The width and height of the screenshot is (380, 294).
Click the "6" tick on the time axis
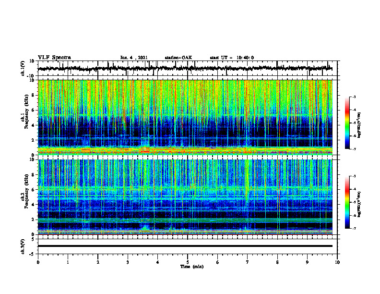coord(218,262)
